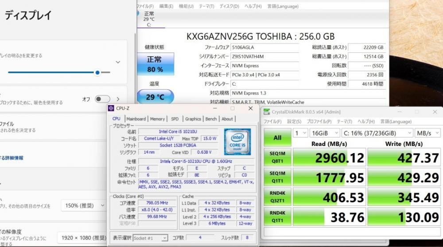Open CrystalDiskInfo ファイル(F) menu
The width and height of the screenshot is (443, 247).
pos(145,6)
